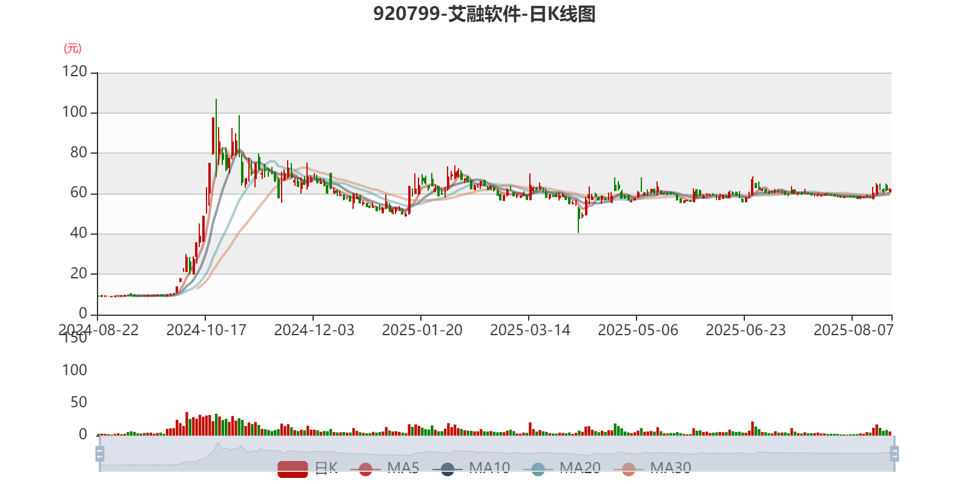Toggle the MA20 line legend
Screen dimensions: 969x484
[x=562, y=468]
